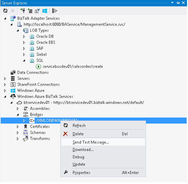188x184 pixels.
Task: Expand the Servers node
Action: coord(5,79)
